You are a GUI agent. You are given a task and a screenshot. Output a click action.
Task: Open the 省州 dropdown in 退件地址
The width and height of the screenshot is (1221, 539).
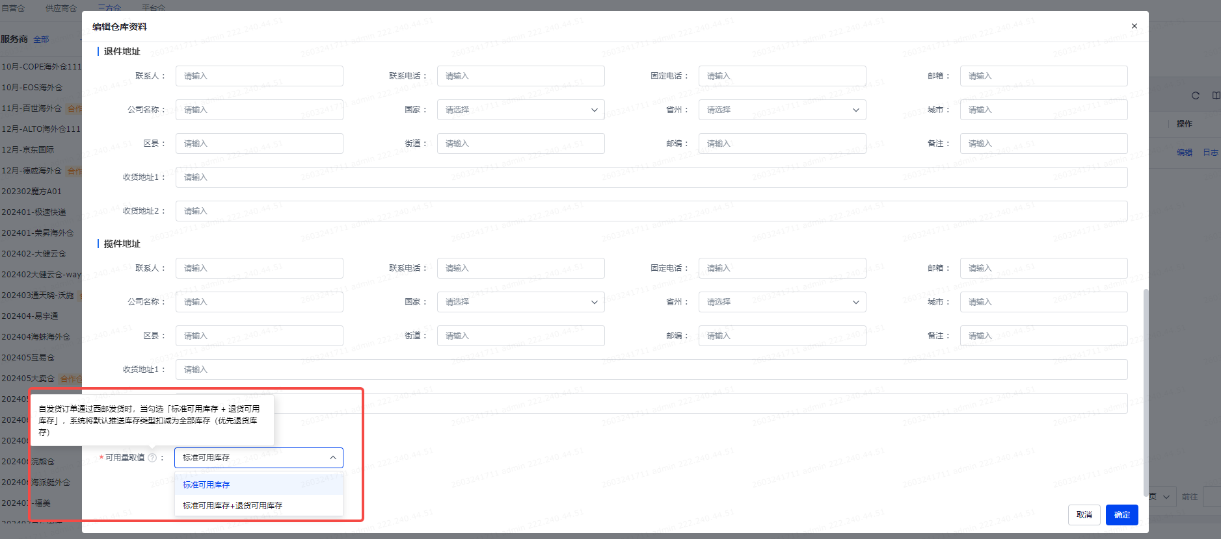(782, 110)
